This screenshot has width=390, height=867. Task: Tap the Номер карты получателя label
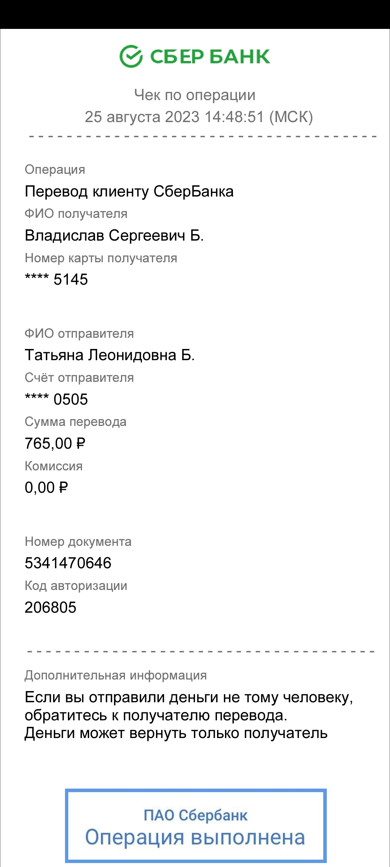[101, 258]
